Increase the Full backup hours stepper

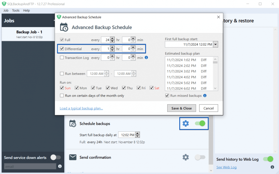[112, 39]
